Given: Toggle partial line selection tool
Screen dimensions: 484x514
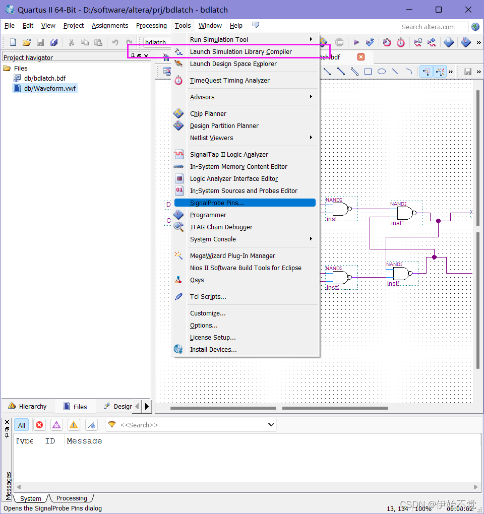Looking at the screenshot, I should (427, 72).
